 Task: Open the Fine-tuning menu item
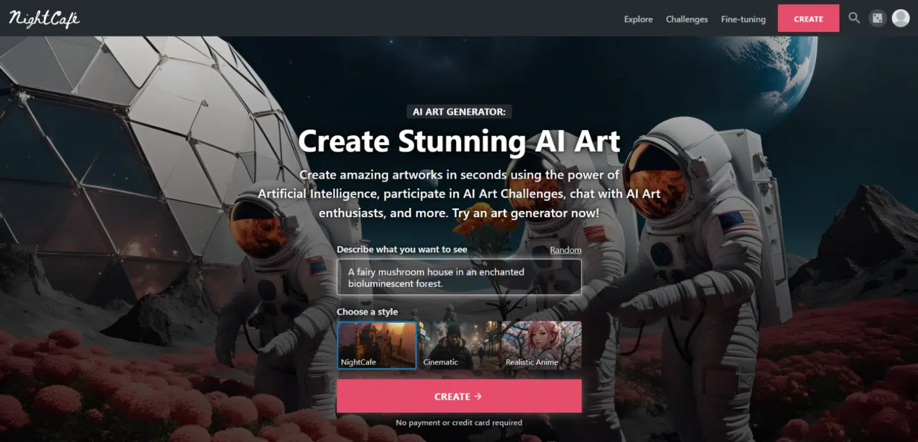743,19
